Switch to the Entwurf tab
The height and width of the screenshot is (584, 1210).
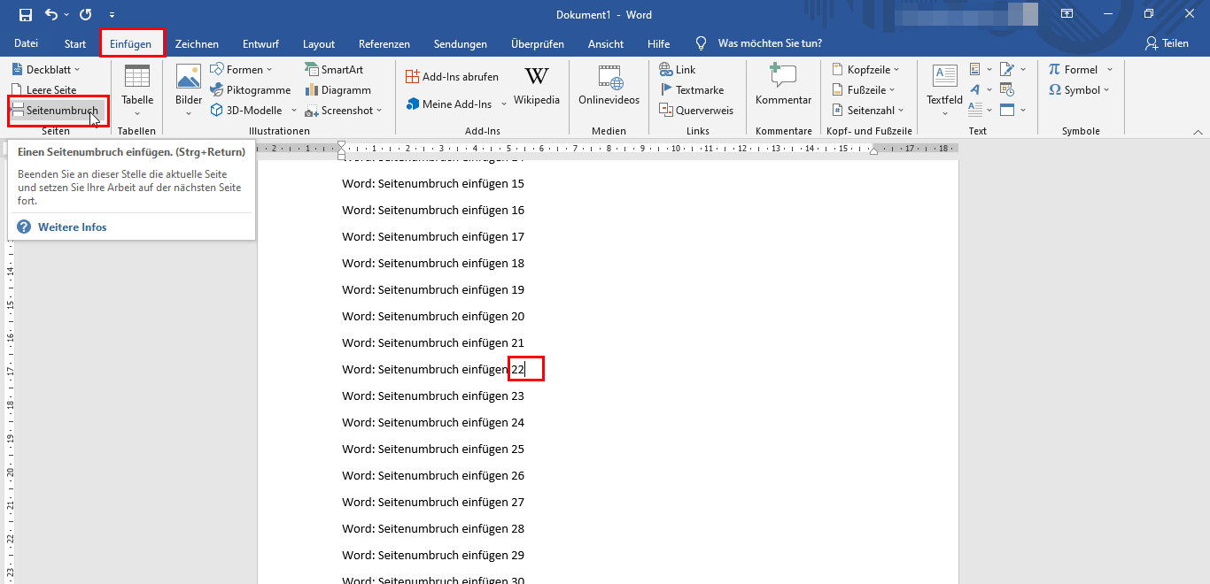click(260, 43)
